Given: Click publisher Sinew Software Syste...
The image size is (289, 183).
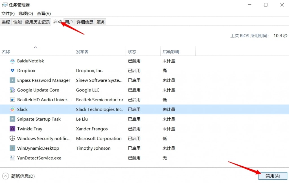Looking at the screenshot, I should tap(99, 80).
